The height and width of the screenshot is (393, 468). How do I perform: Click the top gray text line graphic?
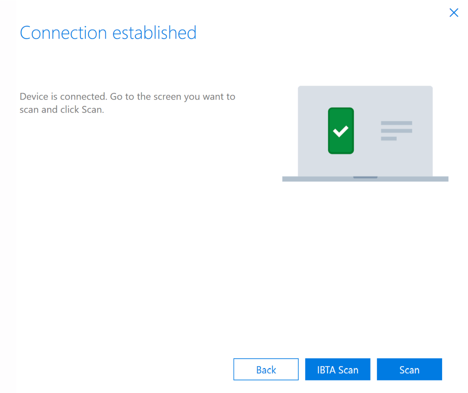[x=396, y=123]
